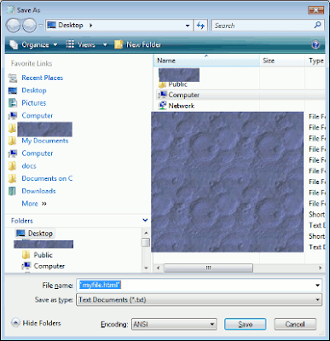
Task: Open My Documents favorite link
Action: click(45, 141)
